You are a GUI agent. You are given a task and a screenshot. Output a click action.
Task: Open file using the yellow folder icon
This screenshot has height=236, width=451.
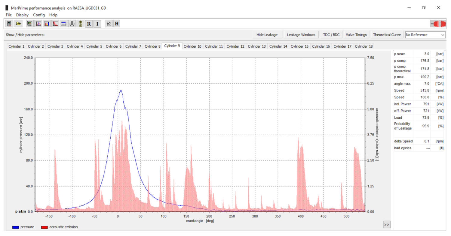coord(18,24)
